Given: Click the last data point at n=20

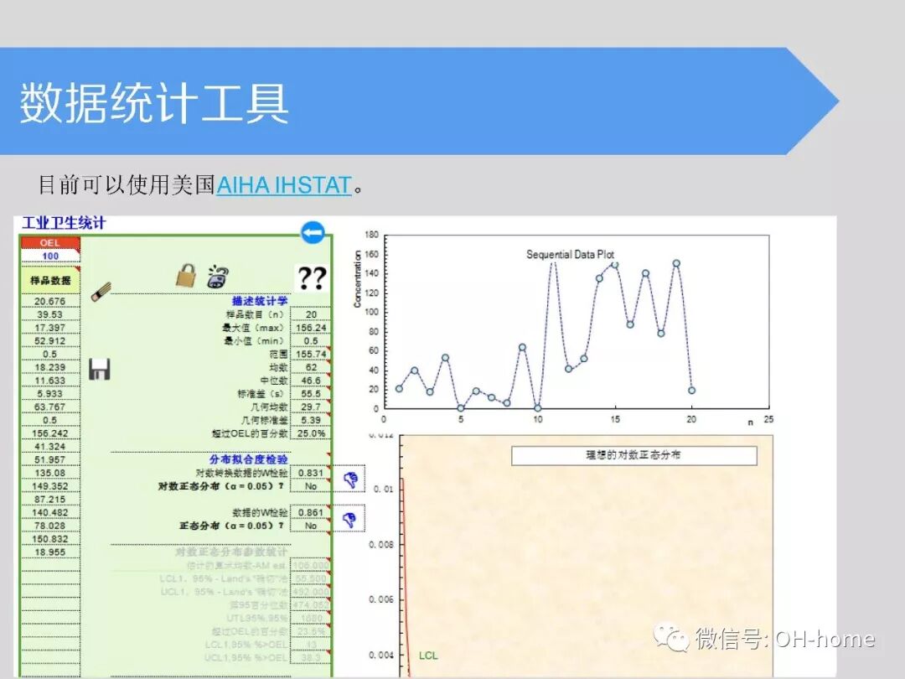Looking at the screenshot, I should point(691,391).
